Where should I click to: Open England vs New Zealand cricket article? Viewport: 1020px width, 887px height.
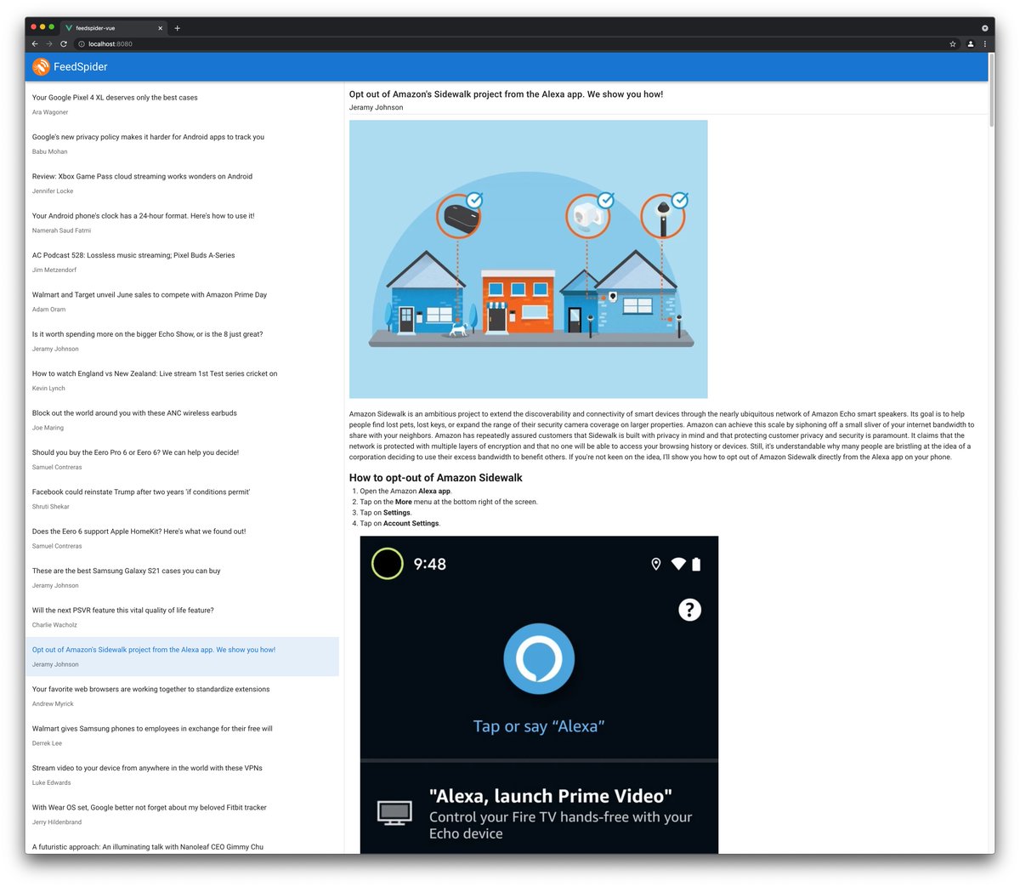182,380
